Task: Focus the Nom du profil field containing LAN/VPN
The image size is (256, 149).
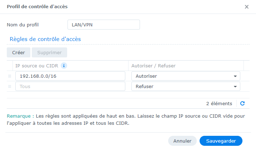Action: [x=104, y=25]
